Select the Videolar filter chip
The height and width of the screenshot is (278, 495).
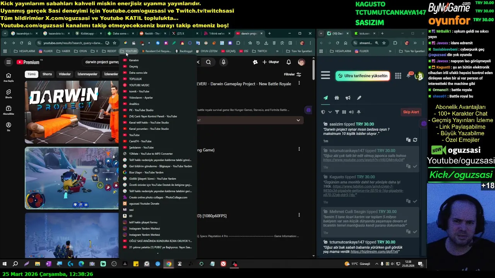coord(65,74)
